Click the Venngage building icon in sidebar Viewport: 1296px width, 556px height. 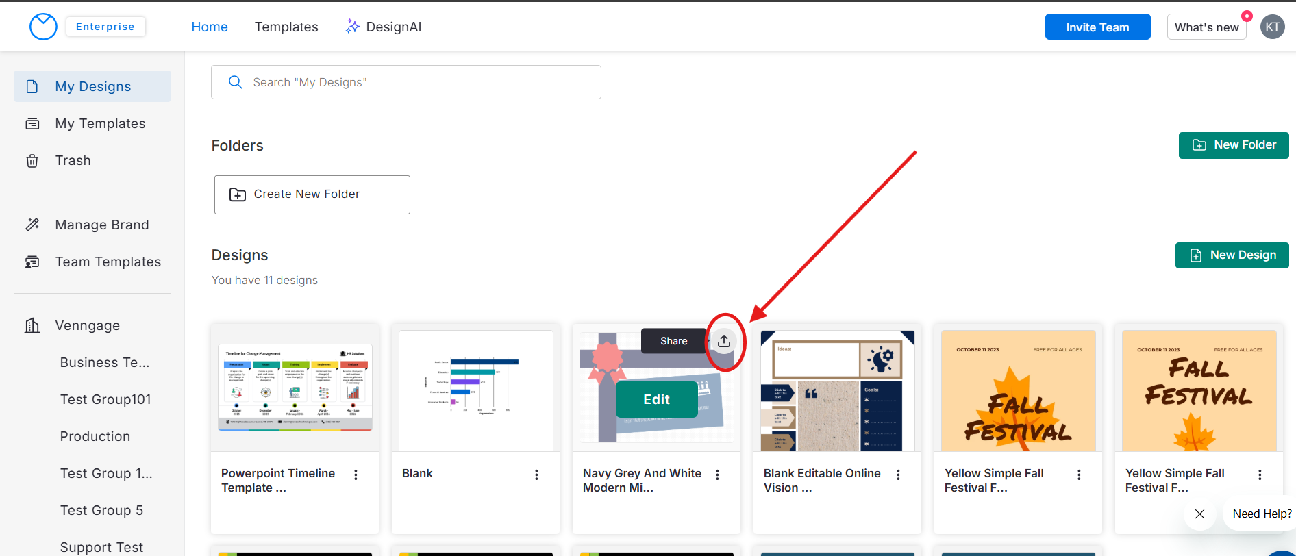coord(32,325)
